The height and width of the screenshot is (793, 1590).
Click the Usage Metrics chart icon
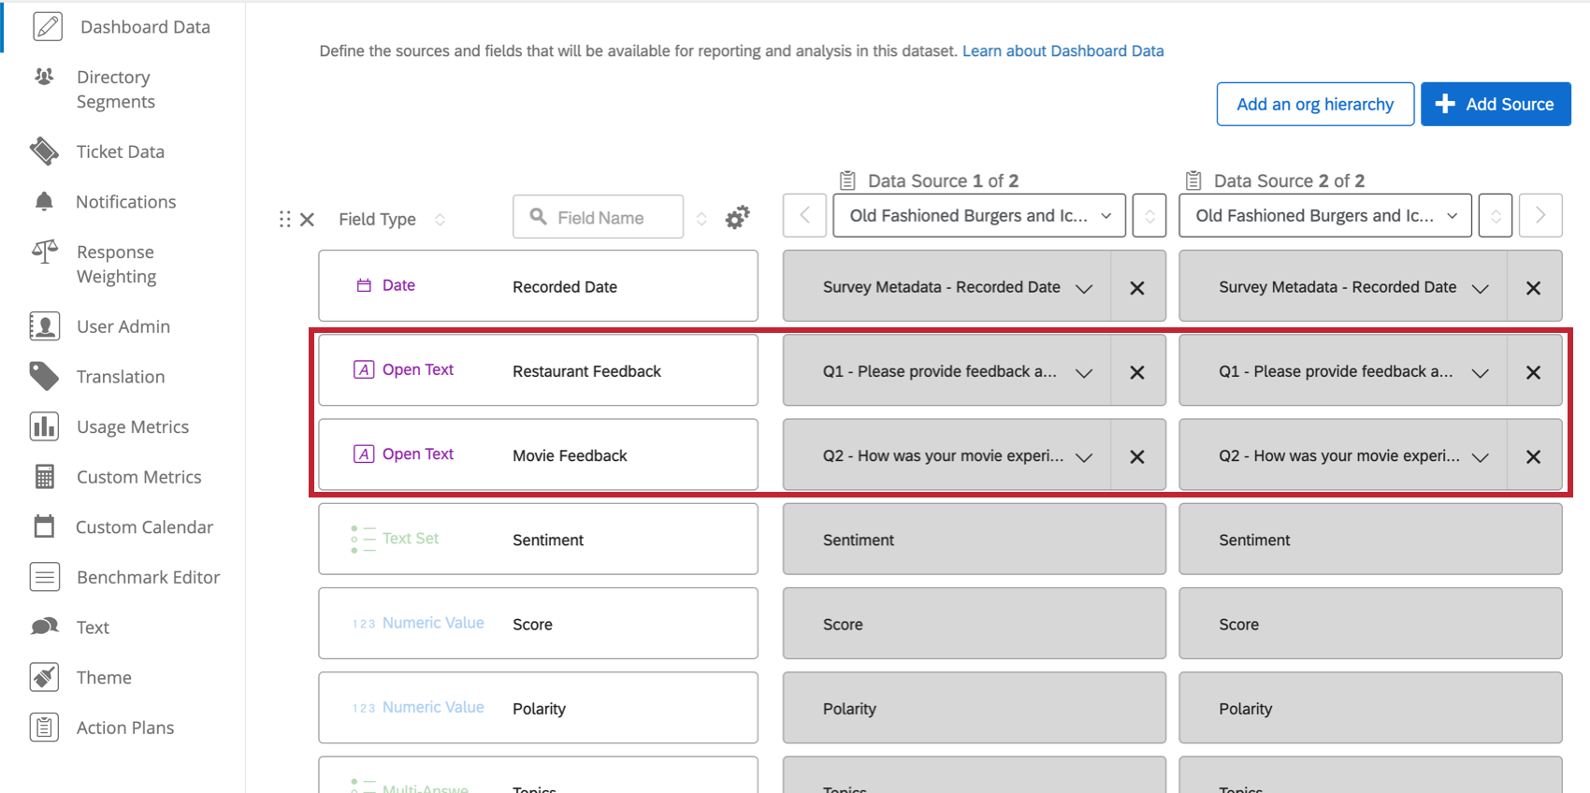click(x=44, y=426)
